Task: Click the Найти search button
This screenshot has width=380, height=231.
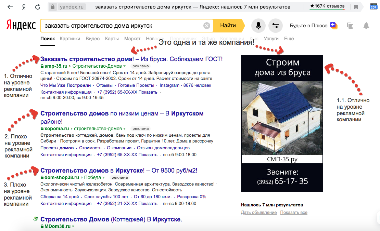Action: (x=228, y=26)
